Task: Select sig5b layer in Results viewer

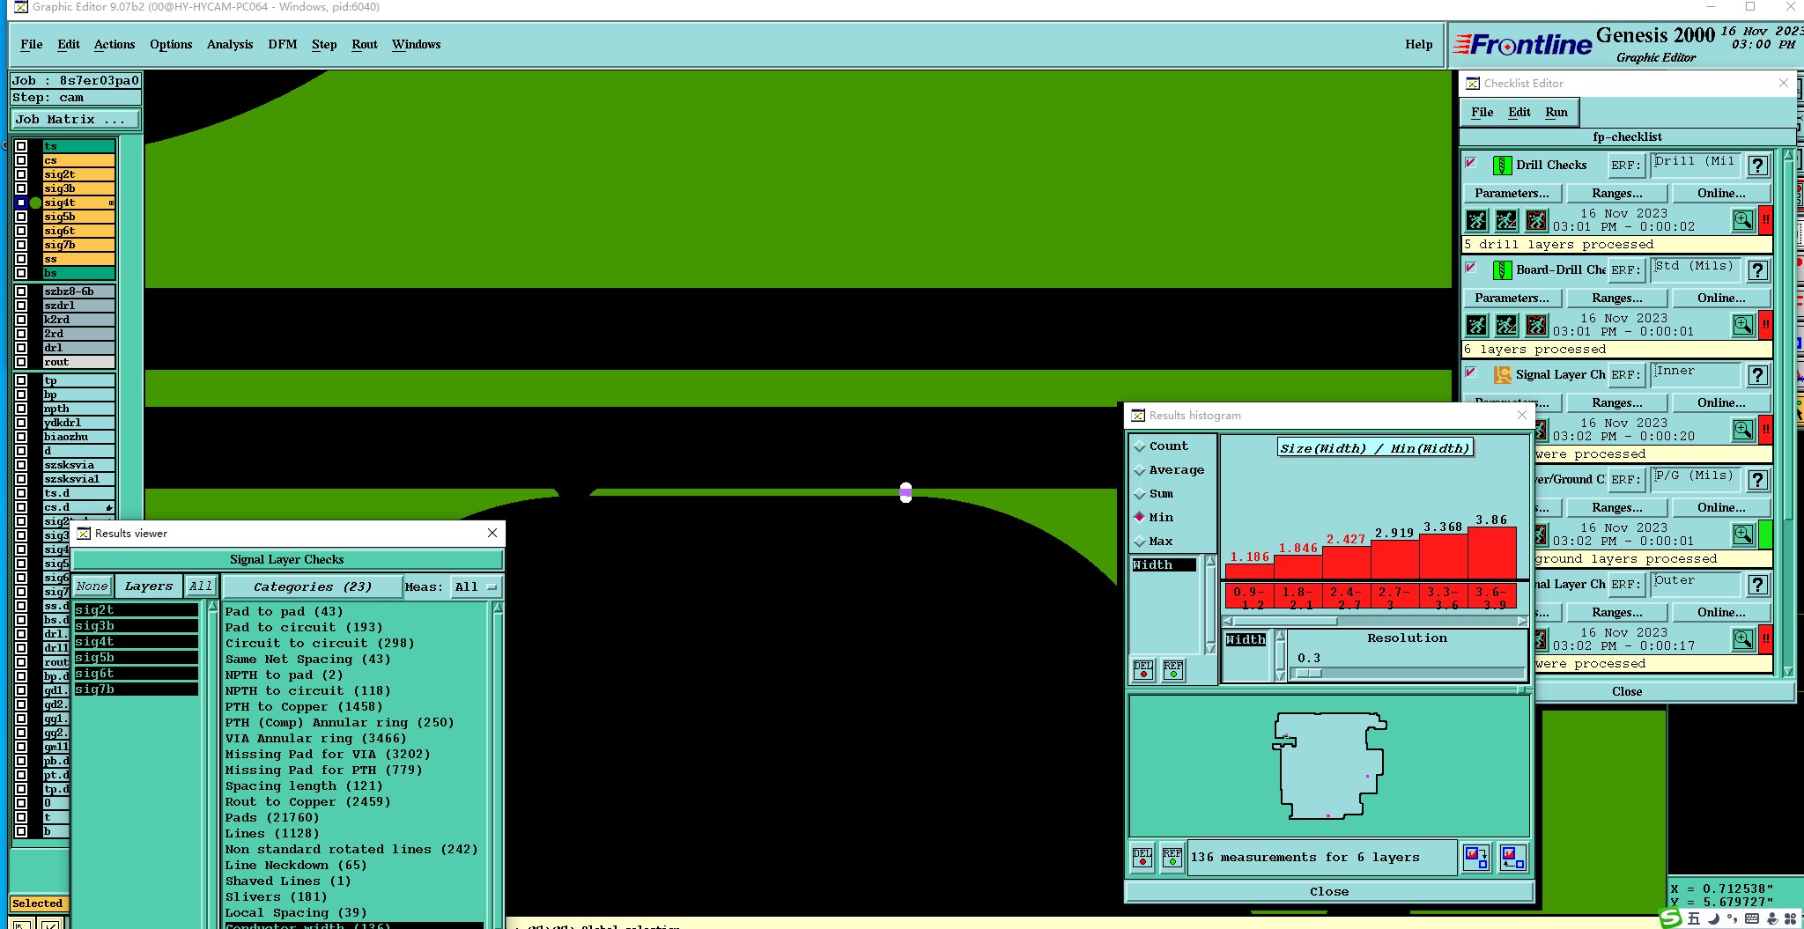Action: (x=137, y=657)
